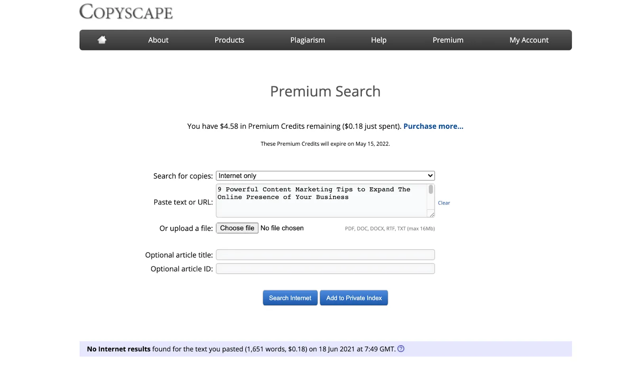Click the Add to Private Index button
This screenshot has height=370, width=634.
[x=354, y=298]
